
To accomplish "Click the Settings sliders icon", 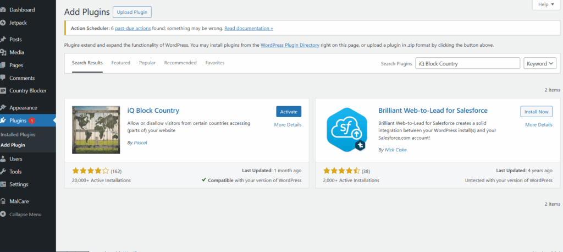I will pyautogui.click(x=3, y=184).
